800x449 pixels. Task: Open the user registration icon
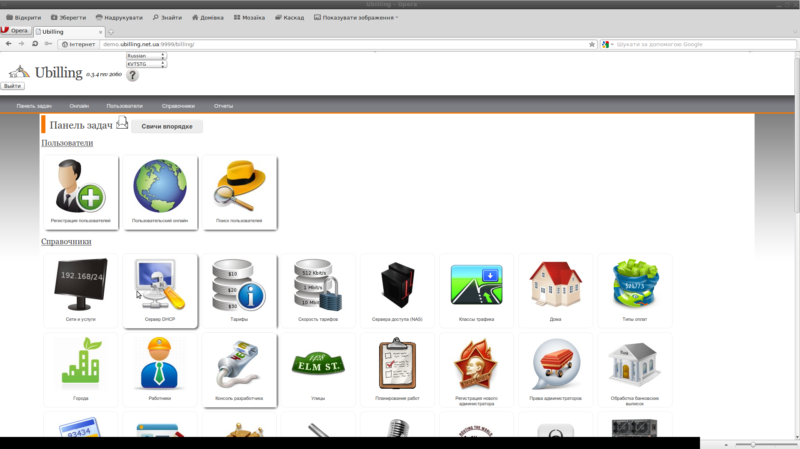point(81,186)
